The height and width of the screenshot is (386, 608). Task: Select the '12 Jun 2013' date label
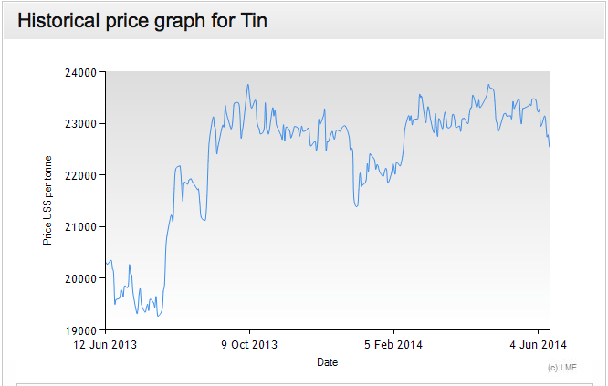[106, 345]
